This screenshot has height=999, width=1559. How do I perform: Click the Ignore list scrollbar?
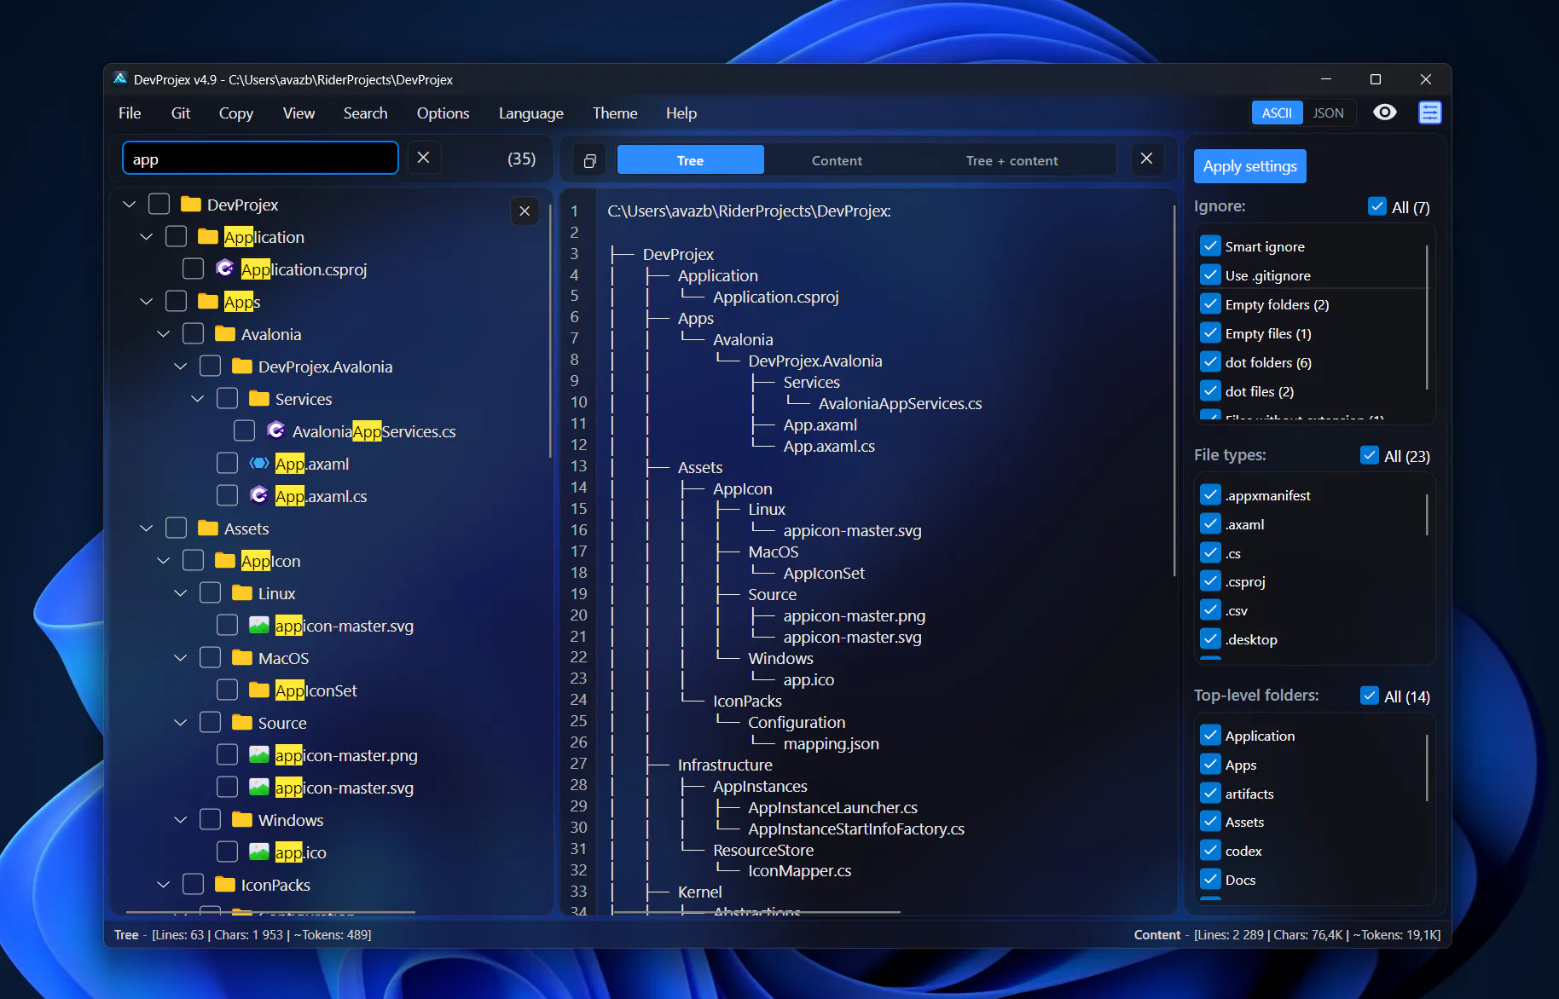[1427, 317]
